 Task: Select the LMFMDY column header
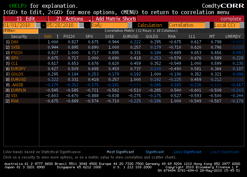tap(233, 37)
